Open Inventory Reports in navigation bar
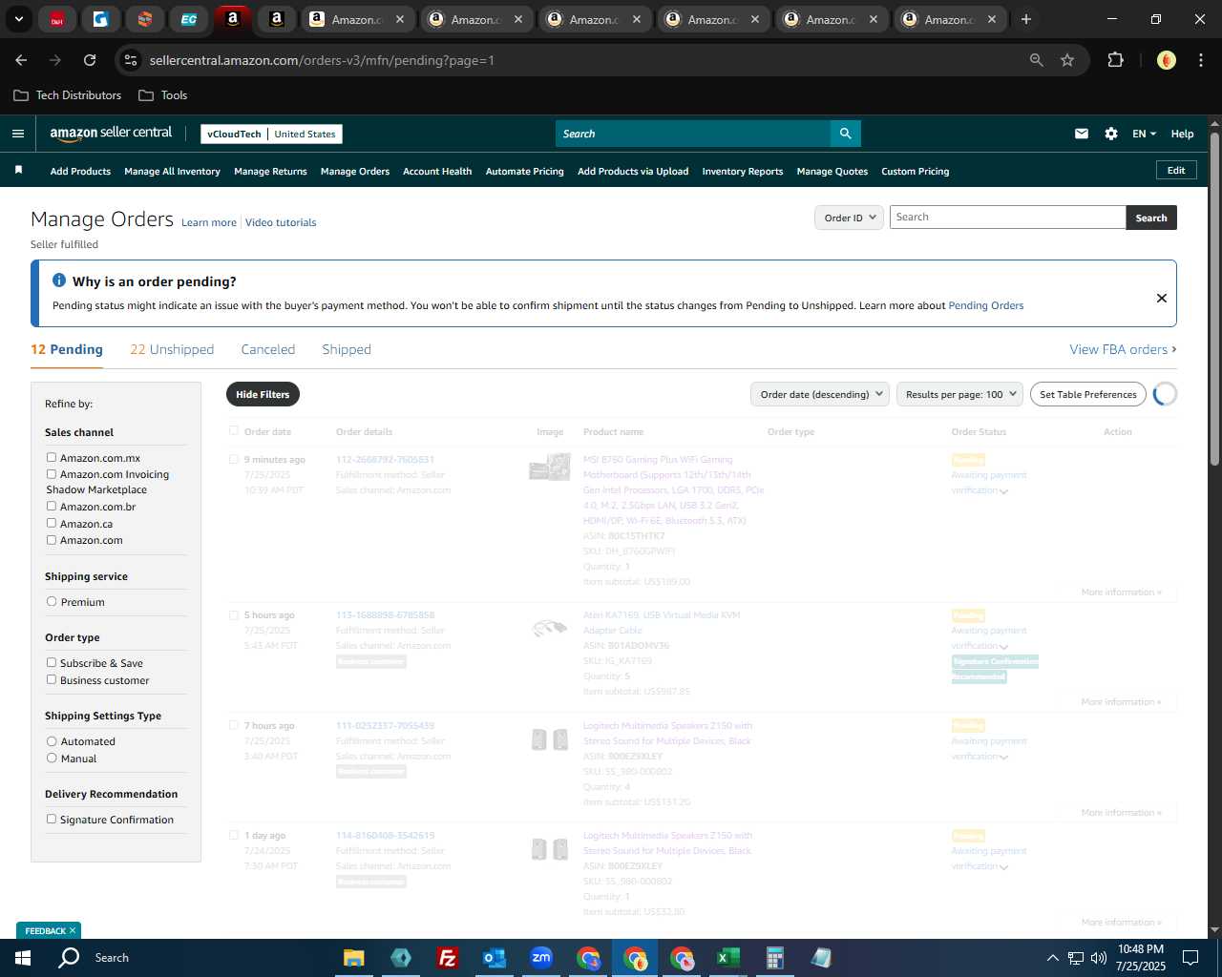This screenshot has width=1222, height=977. [x=743, y=172]
